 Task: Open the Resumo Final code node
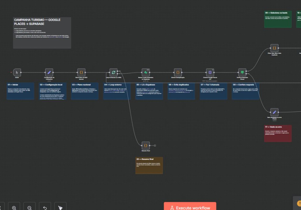(146, 145)
